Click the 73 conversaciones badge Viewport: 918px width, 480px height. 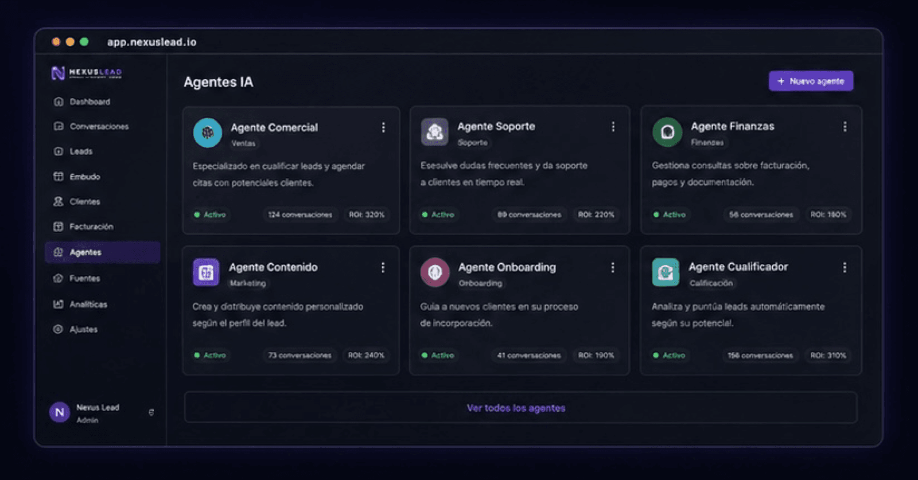[x=299, y=355]
